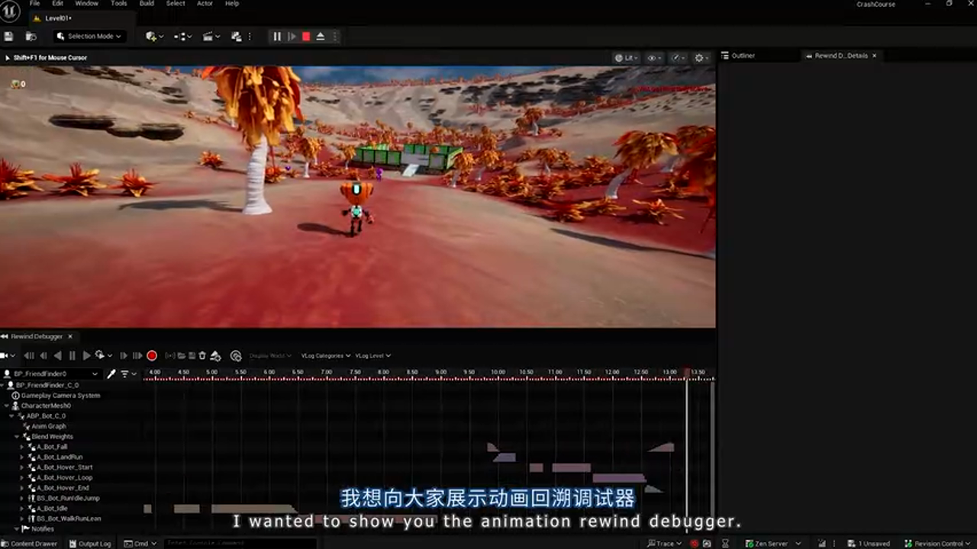Screen dimensions: 977x549
Task: Step forward one frame in Rewind Debugger
Action: coord(124,355)
